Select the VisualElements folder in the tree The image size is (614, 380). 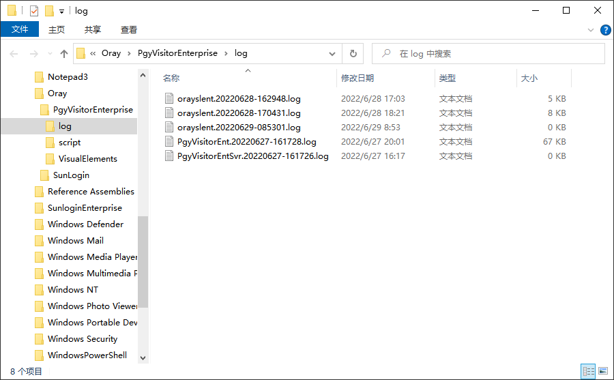click(x=88, y=159)
